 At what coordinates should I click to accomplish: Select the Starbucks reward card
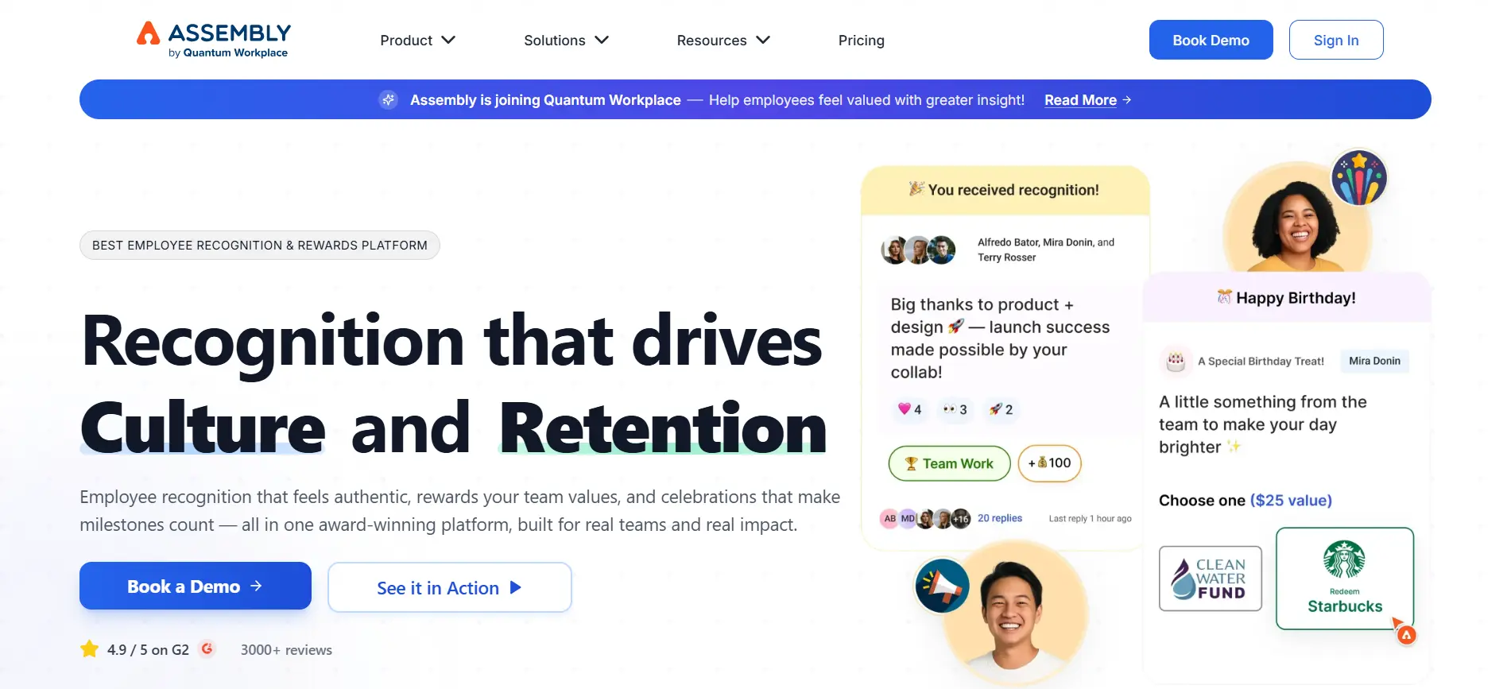(x=1345, y=579)
